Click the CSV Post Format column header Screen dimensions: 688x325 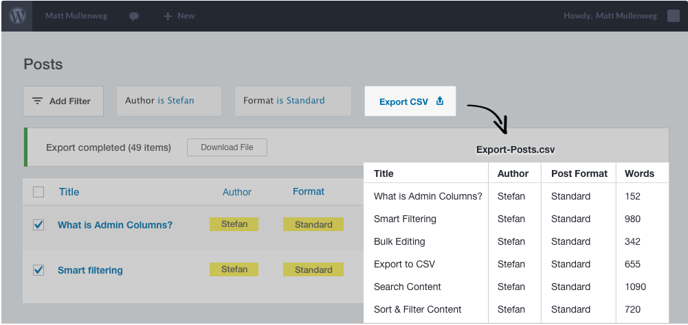pos(579,173)
